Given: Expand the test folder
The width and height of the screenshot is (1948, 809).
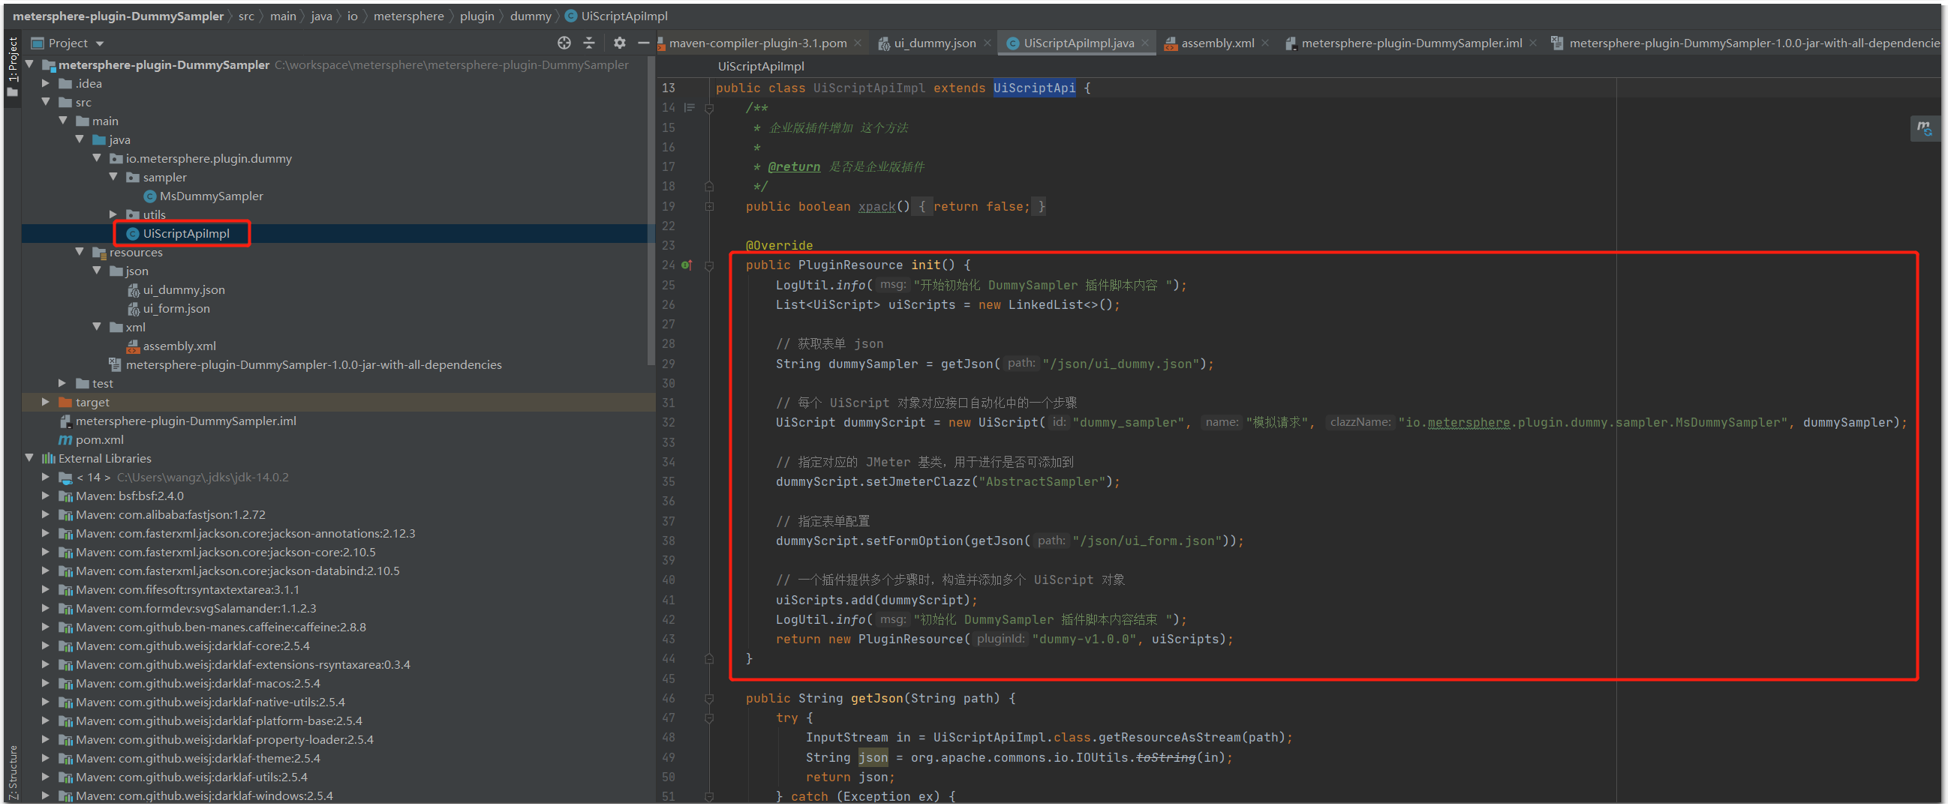Looking at the screenshot, I should [x=63, y=385].
